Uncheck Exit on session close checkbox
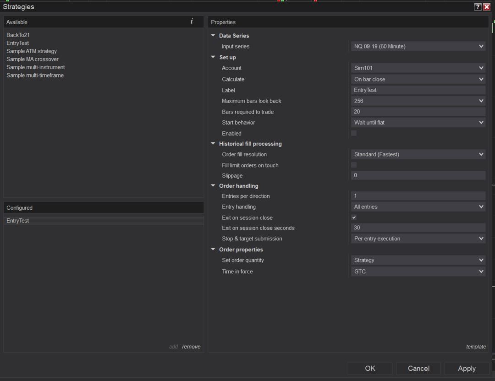This screenshot has height=381, width=495. (x=354, y=218)
